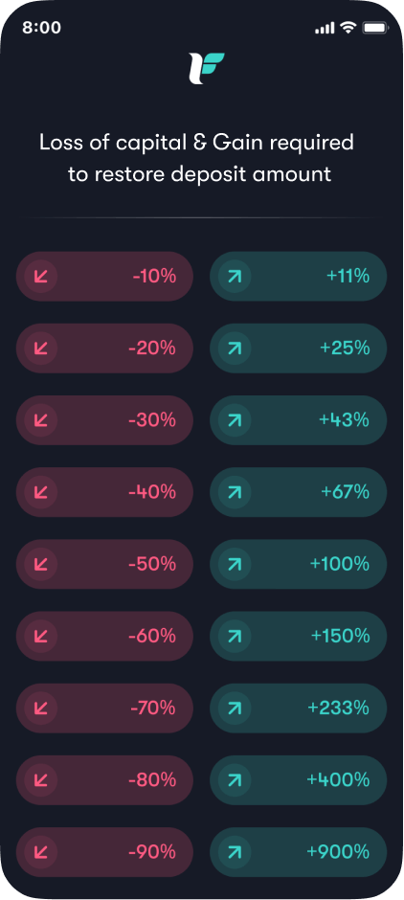Click the down arrow icon beside -10%

tap(41, 277)
